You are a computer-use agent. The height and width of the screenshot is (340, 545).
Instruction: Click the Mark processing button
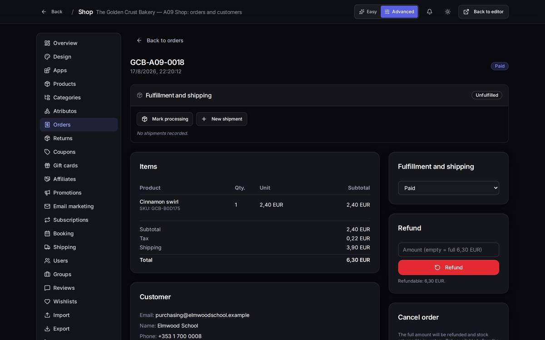165,119
